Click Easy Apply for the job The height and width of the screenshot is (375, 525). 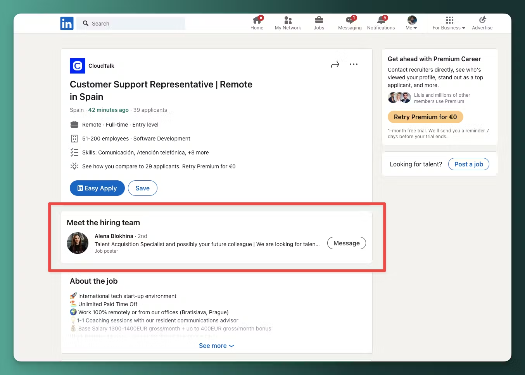[x=97, y=188]
